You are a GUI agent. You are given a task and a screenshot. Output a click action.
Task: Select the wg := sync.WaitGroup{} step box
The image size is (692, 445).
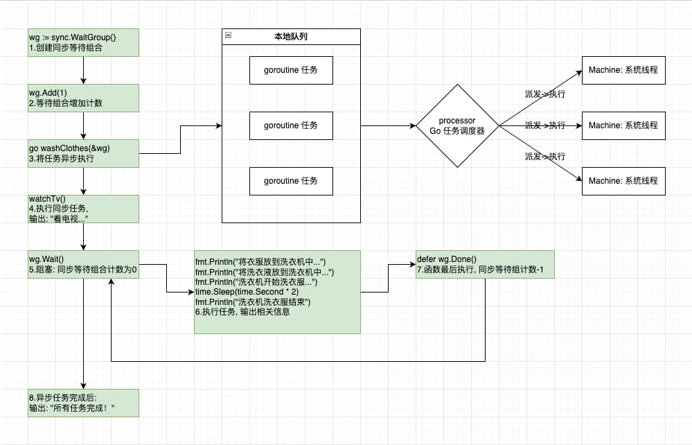(x=83, y=43)
